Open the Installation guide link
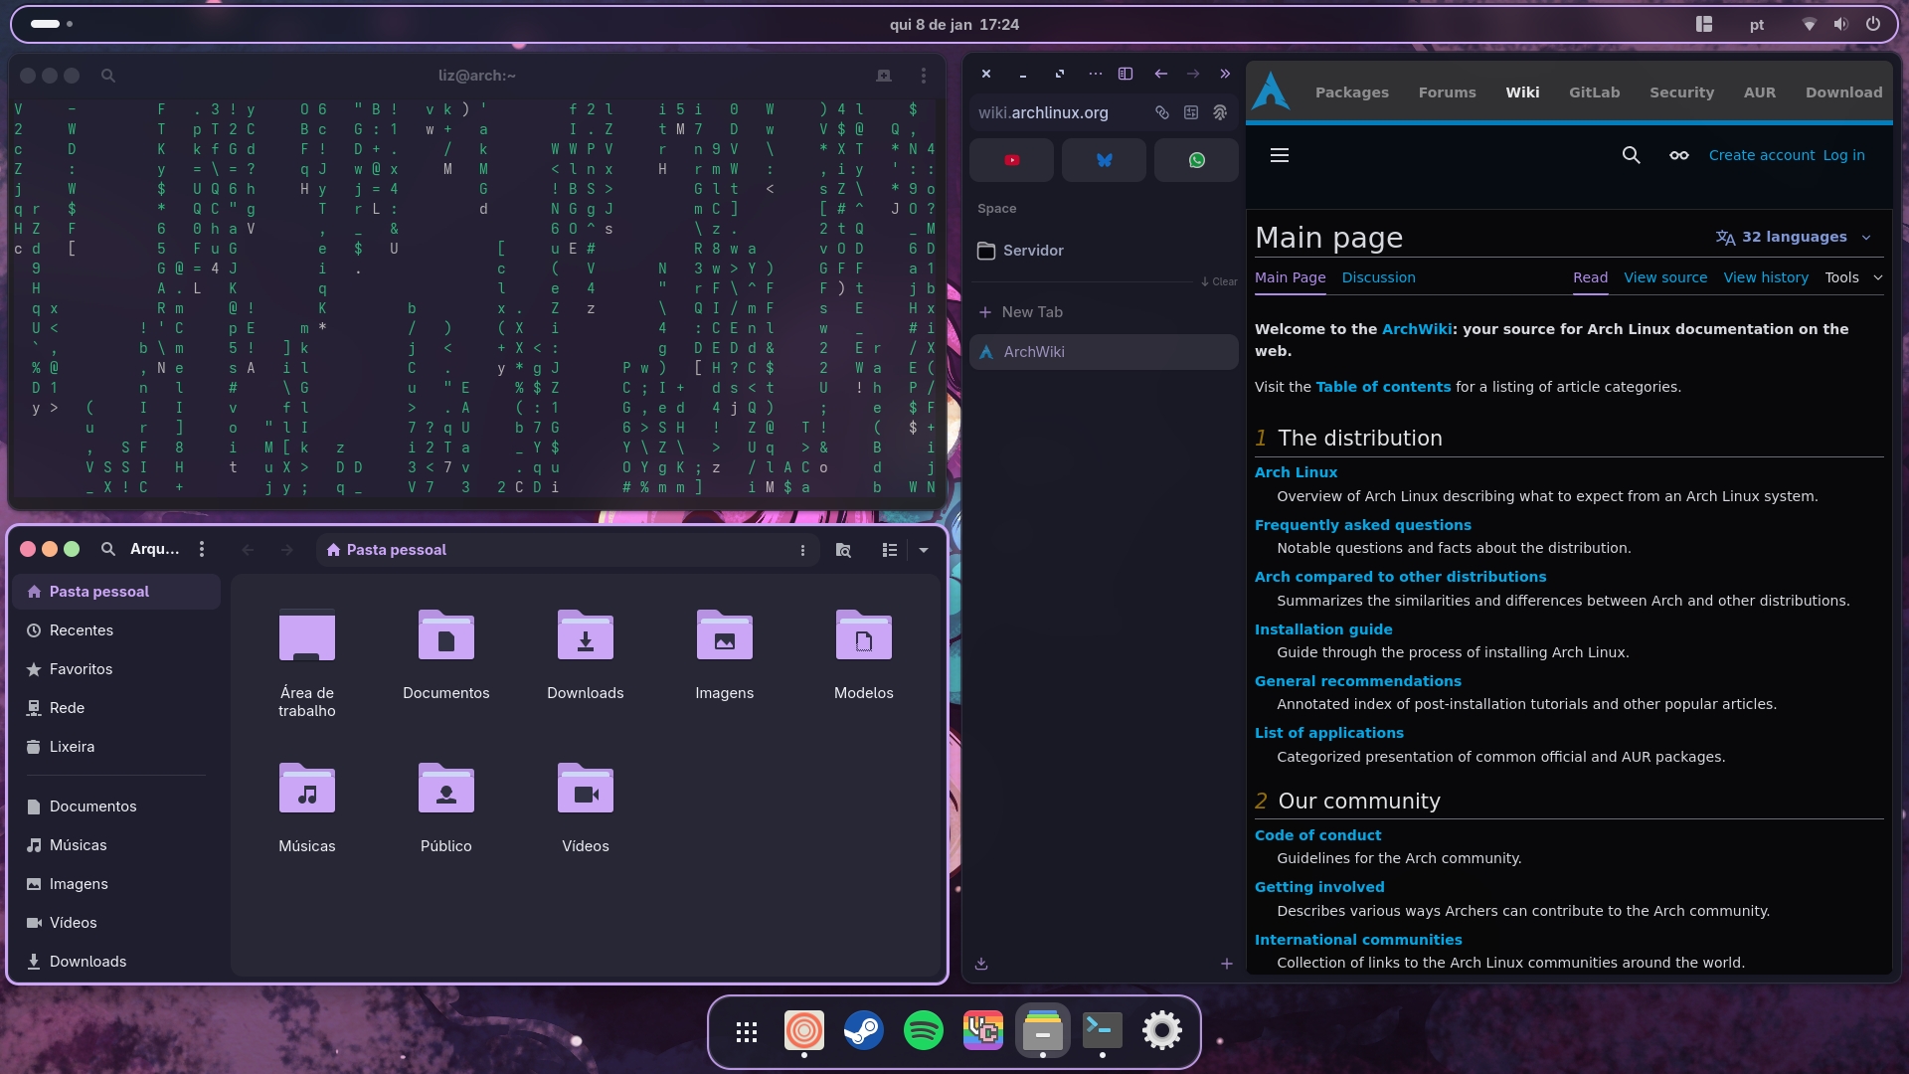1909x1074 pixels. [1322, 629]
